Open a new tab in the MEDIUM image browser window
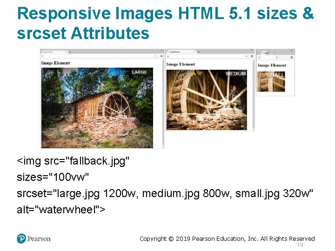This screenshot has height=251, width=335. pyautogui.click(x=199, y=52)
